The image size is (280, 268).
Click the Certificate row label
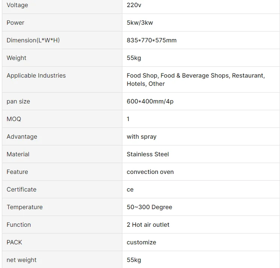coord(21,190)
